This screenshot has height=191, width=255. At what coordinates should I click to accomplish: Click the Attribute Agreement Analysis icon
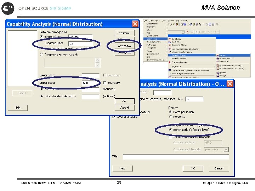click(170, 74)
